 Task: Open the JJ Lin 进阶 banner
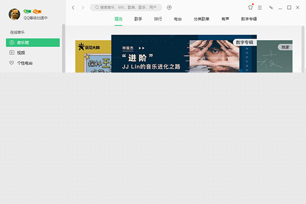point(184,54)
